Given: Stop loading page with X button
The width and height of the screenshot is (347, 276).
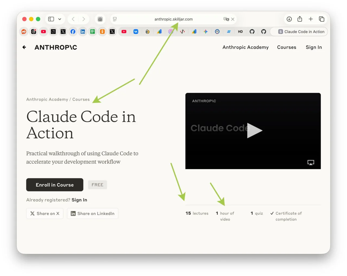Looking at the screenshot, I should 233,19.
